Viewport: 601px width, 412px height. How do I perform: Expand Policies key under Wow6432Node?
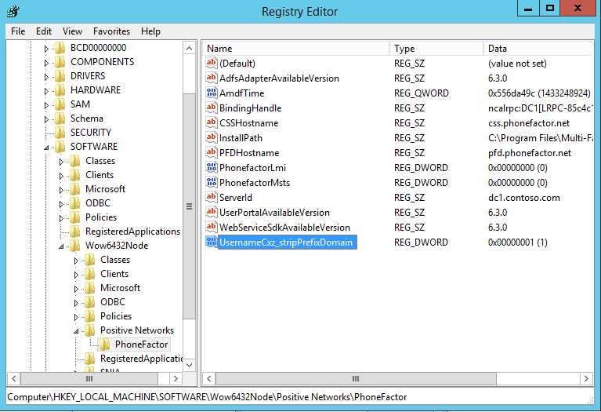(76, 317)
